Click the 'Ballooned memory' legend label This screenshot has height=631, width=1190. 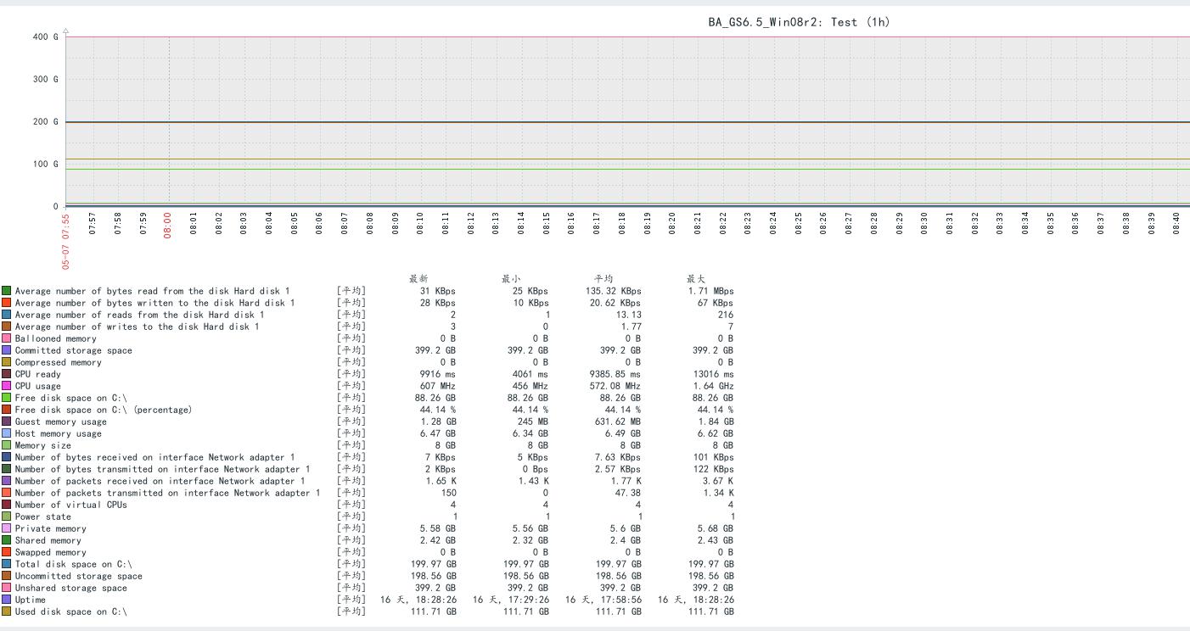[x=56, y=338]
